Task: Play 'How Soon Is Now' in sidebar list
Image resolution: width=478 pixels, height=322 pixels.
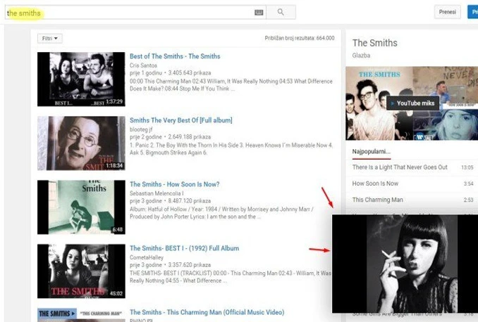Action: [375, 183]
